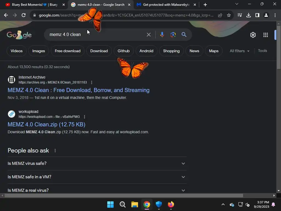Screen dimensions: 281x211
Task: Open the tab search dropdown arrow
Action: pyautogui.click(x=237, y=4)
